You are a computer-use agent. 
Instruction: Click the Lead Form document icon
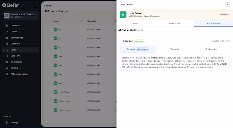coord(7,56)
